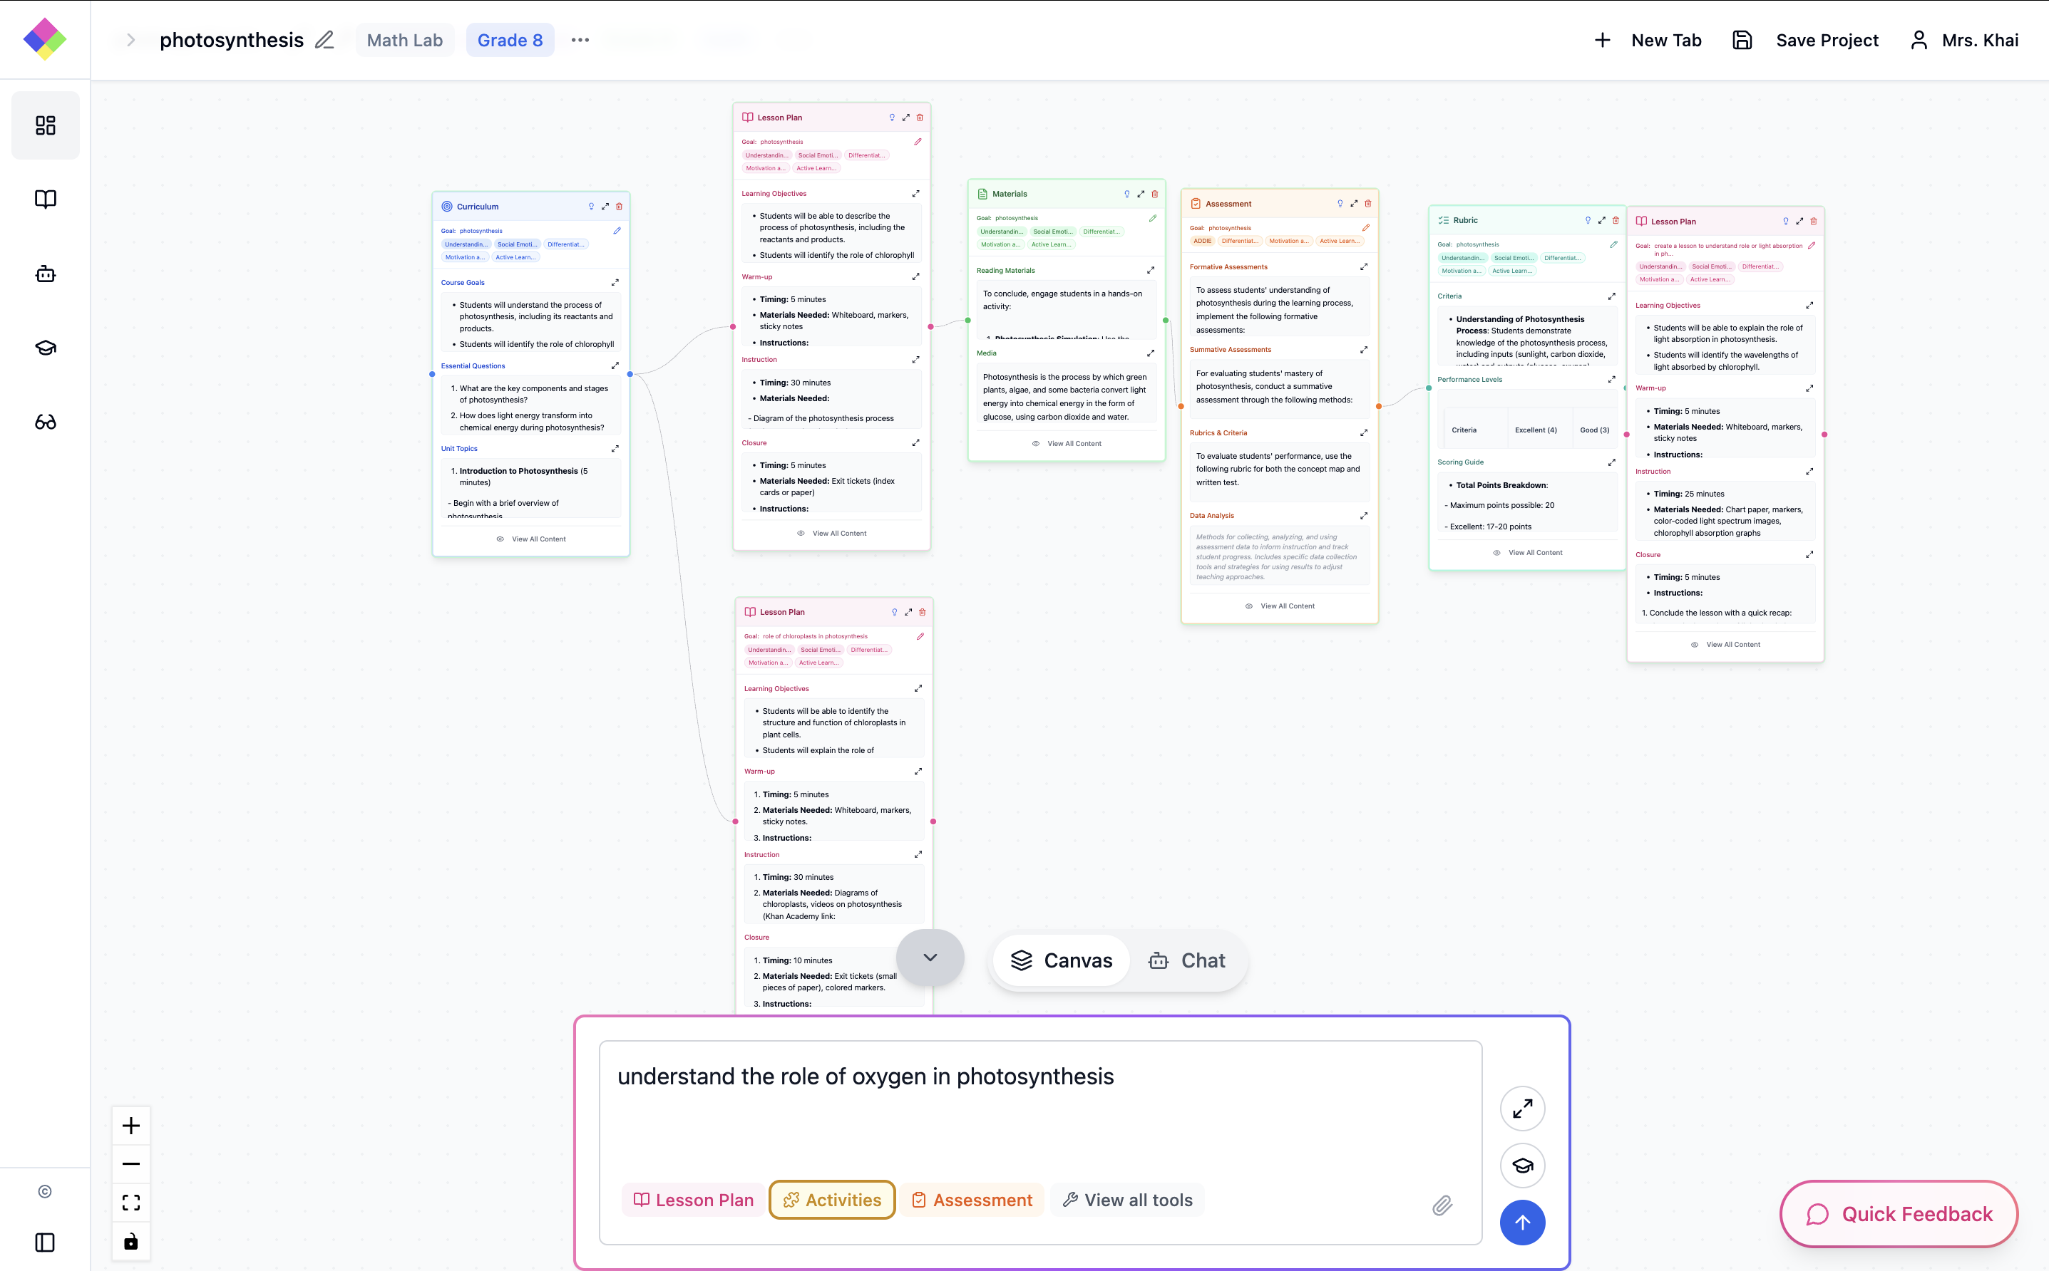Open View All Content on the Curriculum card
Viewport: 2049px width, 1271px height.
tap(530, 539)
